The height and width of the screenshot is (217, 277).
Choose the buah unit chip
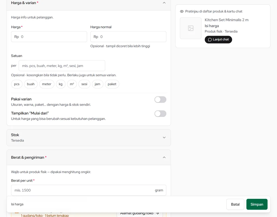coord(31,84)
